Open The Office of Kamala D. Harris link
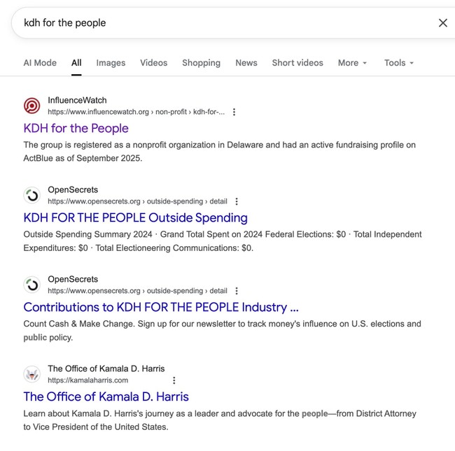The height and width of the screenshot is (451, 455). 106,396
